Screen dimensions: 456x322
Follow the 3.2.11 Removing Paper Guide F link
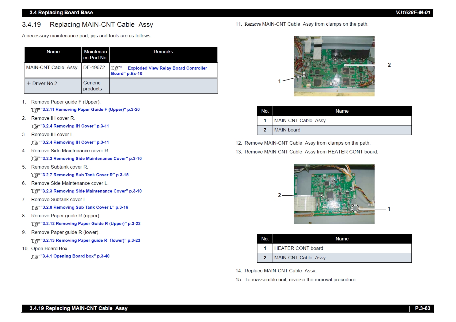[x=90, y=110]
